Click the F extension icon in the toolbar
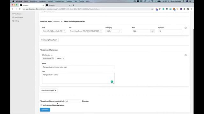This screenshot has width=204, height=114. point(160,9)
